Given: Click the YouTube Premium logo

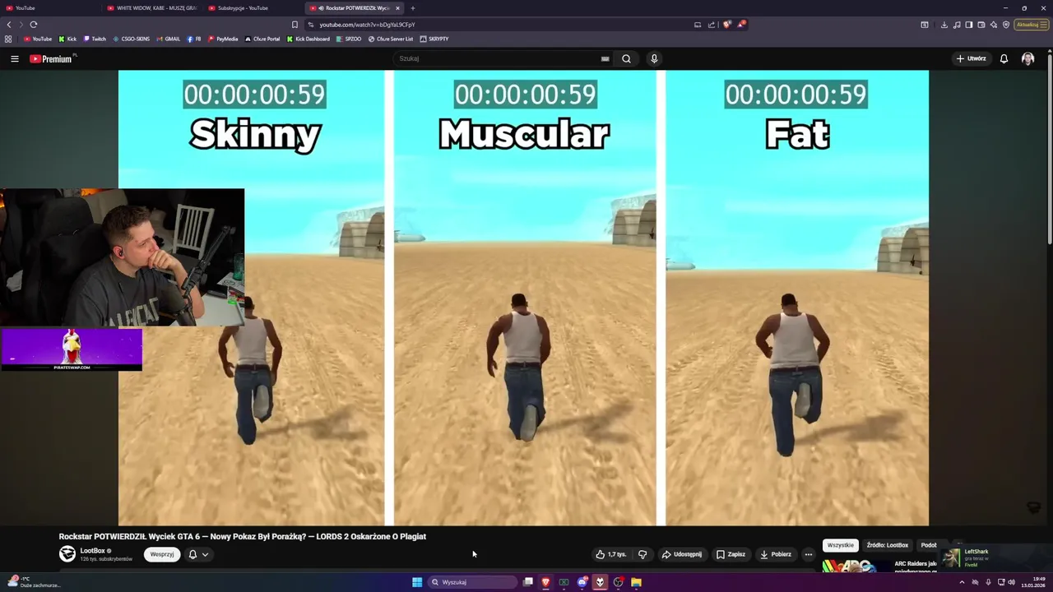Looking at the screenshot, I should click(x=53, y=58).
